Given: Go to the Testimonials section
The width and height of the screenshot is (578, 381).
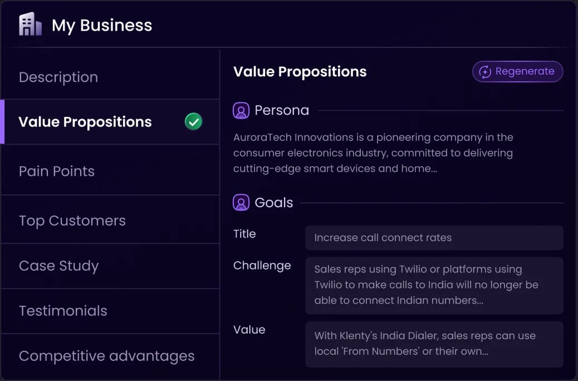Looking at the screenshot, I should [110, 311].
